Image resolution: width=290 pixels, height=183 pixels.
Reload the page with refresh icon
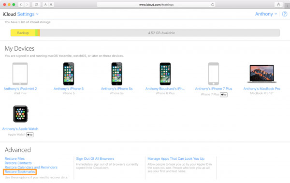(x=213, y=4)
